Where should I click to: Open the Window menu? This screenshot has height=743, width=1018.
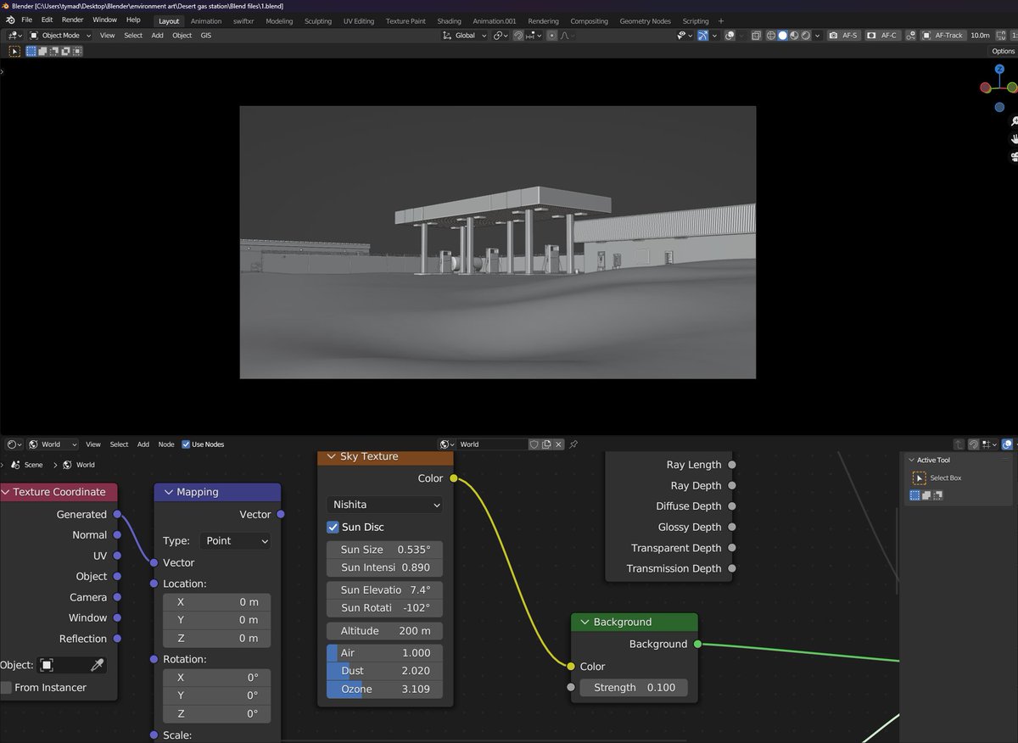pos(104,20)
